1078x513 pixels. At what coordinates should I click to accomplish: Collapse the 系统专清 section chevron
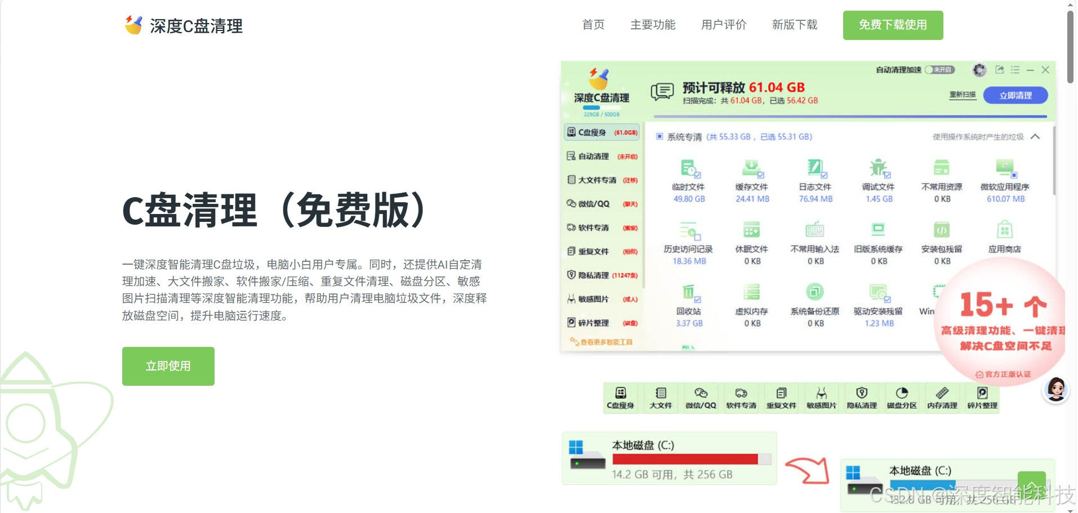(1035, 136)
